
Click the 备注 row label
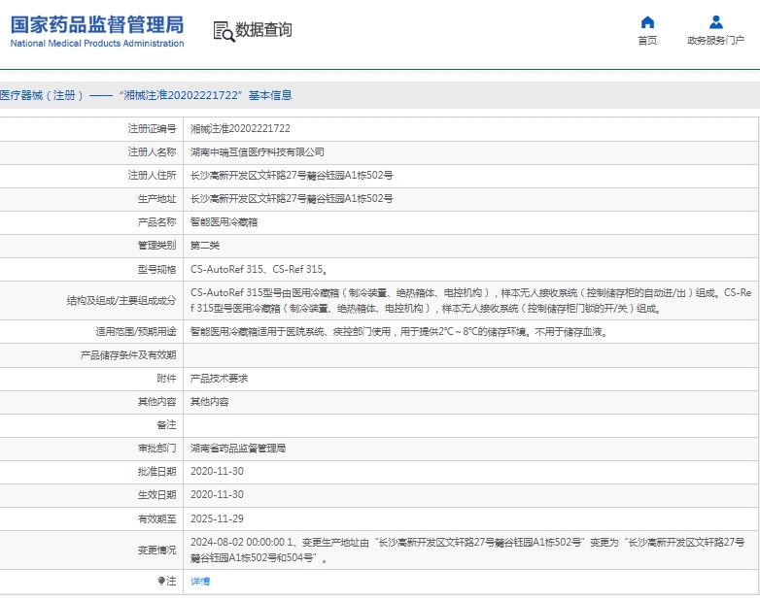[x=166, y=425]
